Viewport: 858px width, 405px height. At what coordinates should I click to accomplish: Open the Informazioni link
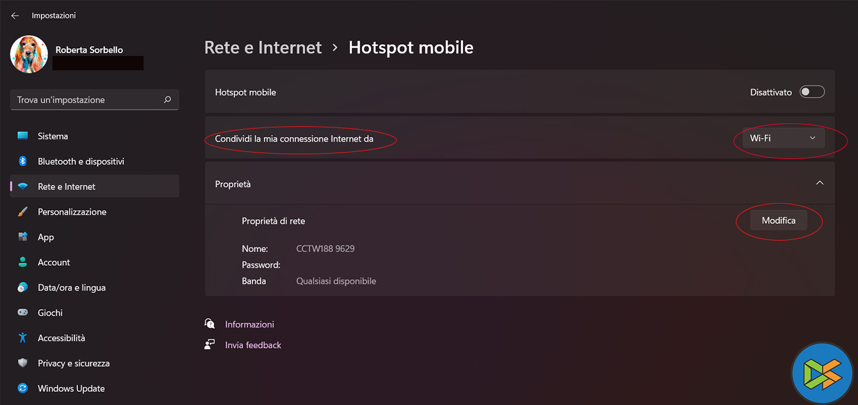point(249,325)
